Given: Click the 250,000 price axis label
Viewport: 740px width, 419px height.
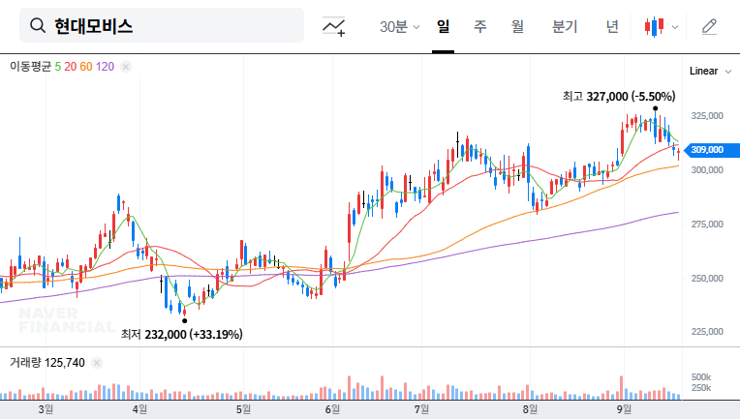Looking at the screenshot, I should click(x=707, y=279).
